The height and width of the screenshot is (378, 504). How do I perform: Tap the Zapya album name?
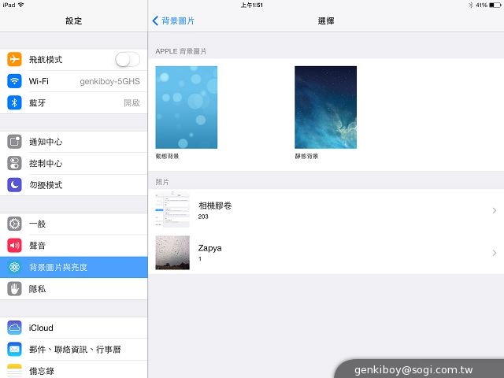pyautogui.click(x=210, y=248)
